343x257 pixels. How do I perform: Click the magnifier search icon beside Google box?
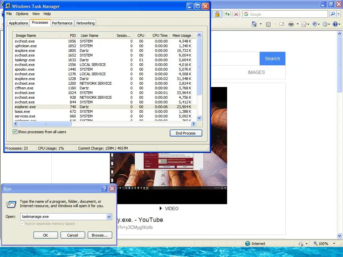click(x=333, y=14)
